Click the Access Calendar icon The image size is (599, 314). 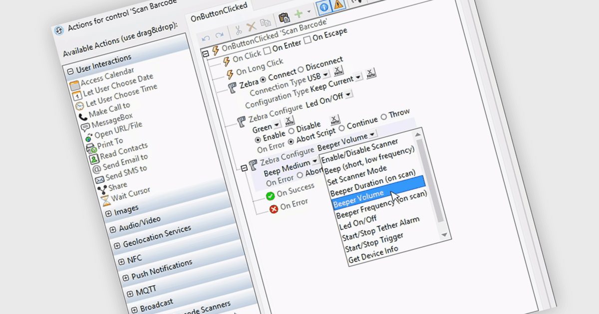pos(74,85)
